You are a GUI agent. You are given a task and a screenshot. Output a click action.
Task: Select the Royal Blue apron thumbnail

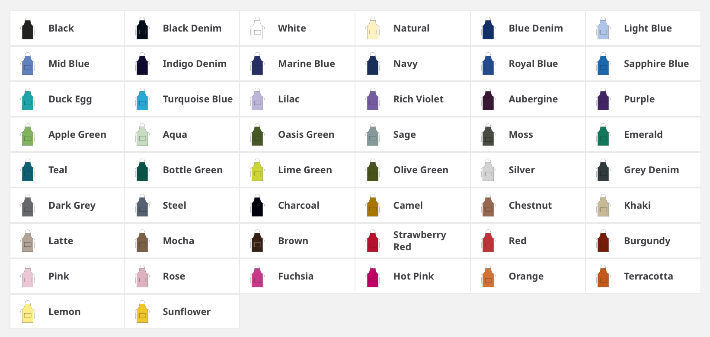tap(488, 64)
